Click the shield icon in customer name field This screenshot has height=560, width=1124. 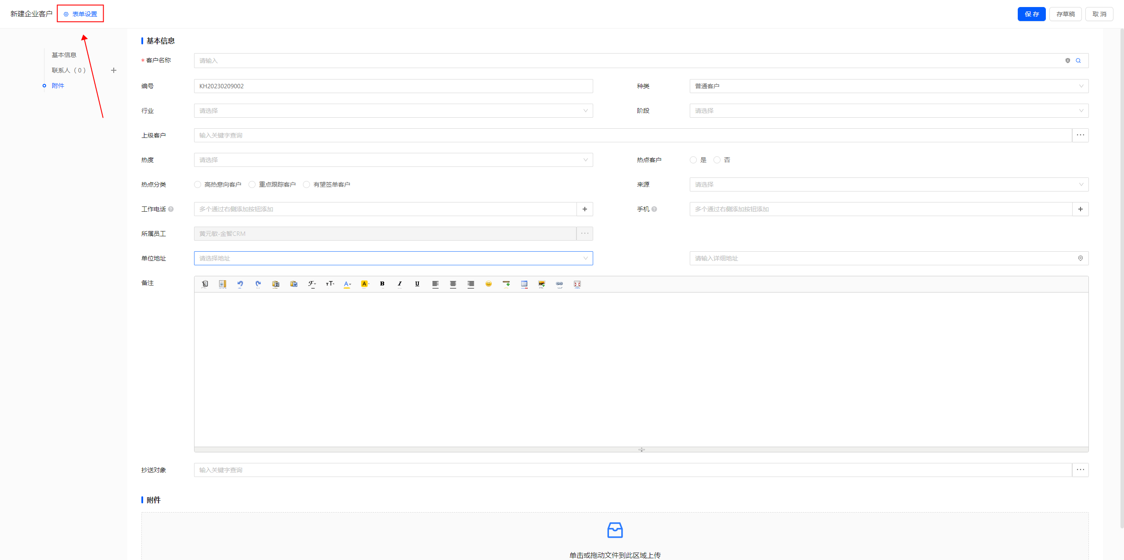[x=1068, y=61]
